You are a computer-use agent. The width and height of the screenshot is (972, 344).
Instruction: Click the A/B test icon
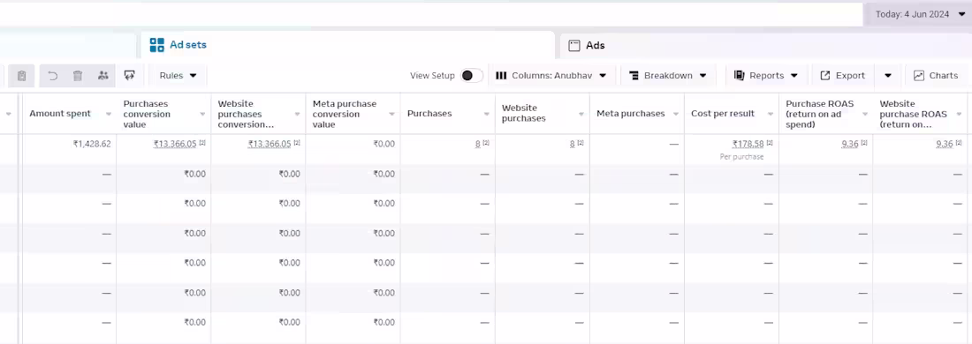pyautogui.click(x=130, y=76)
